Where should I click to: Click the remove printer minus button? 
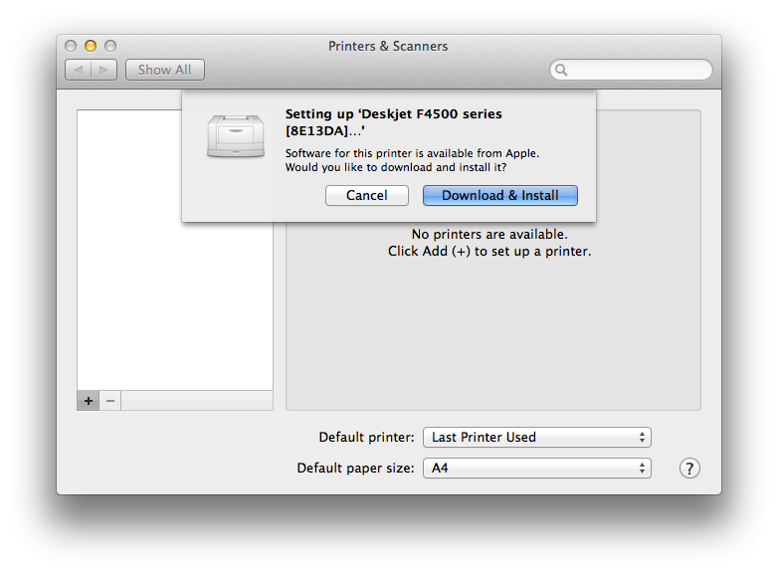tap(110, 400)
